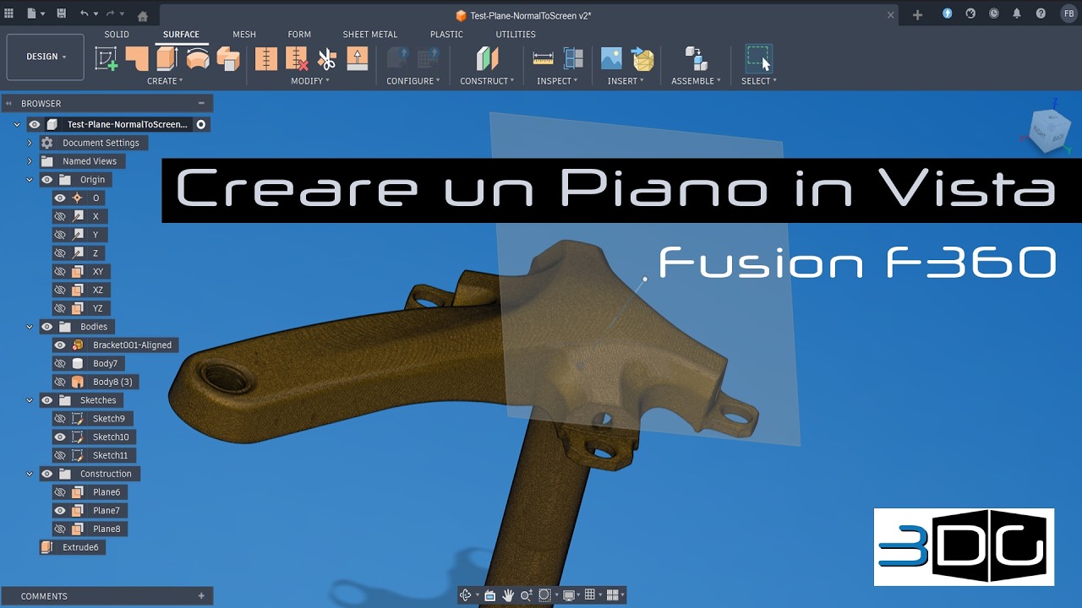Switch to the SHEET METAL tab
1082x608 pixels.
(x=370, y=35)
